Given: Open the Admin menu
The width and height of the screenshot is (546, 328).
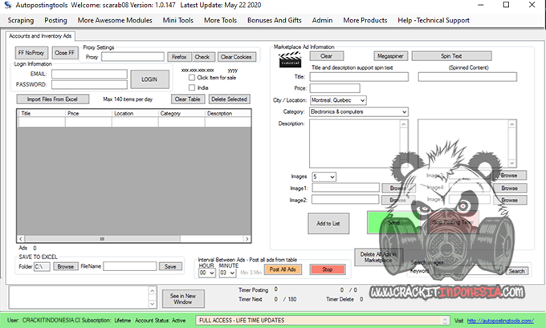Looking at the screenshot, I should click(x=322, y=20).
